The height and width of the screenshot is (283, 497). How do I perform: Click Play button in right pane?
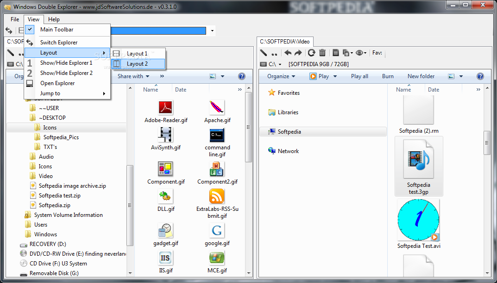(320, 76)
